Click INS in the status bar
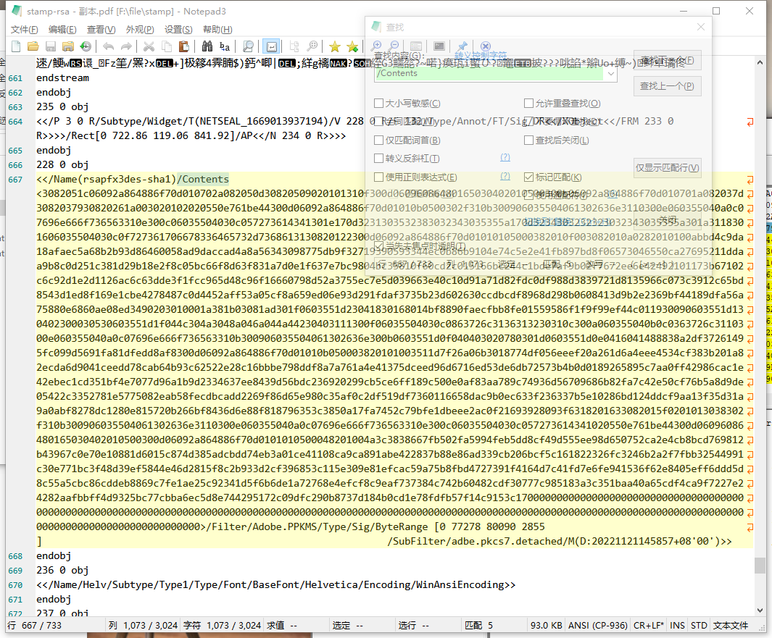The height and width of the screenshot is (638, 772). click(x=677, y=625)
